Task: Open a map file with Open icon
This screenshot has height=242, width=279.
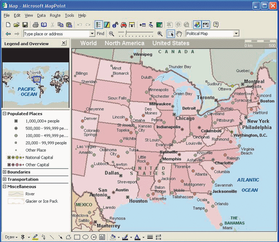Action: 16,25
